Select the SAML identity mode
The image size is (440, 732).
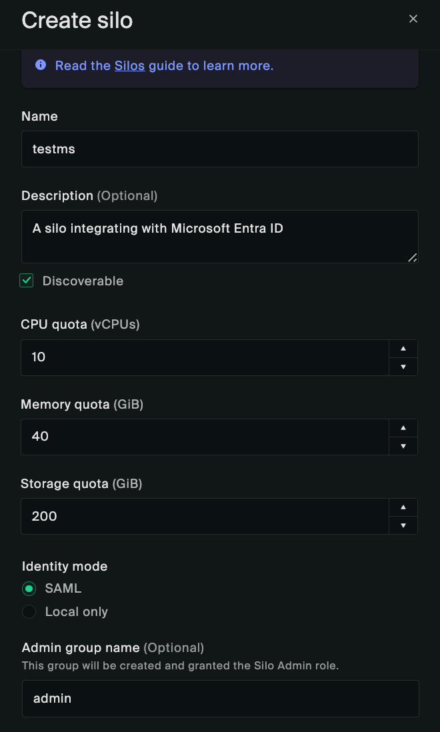click(29, 589)
